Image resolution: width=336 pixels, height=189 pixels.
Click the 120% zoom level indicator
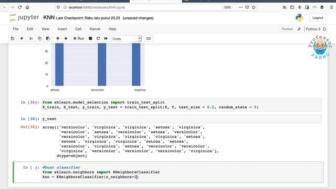(x=227, y=7)
